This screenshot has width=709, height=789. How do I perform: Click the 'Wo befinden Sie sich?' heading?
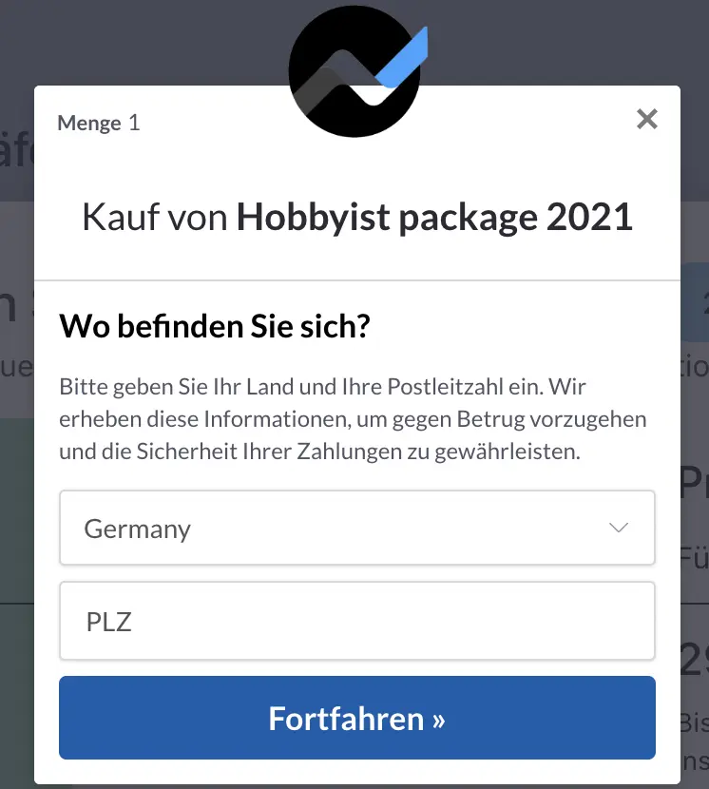coord(214,327)
